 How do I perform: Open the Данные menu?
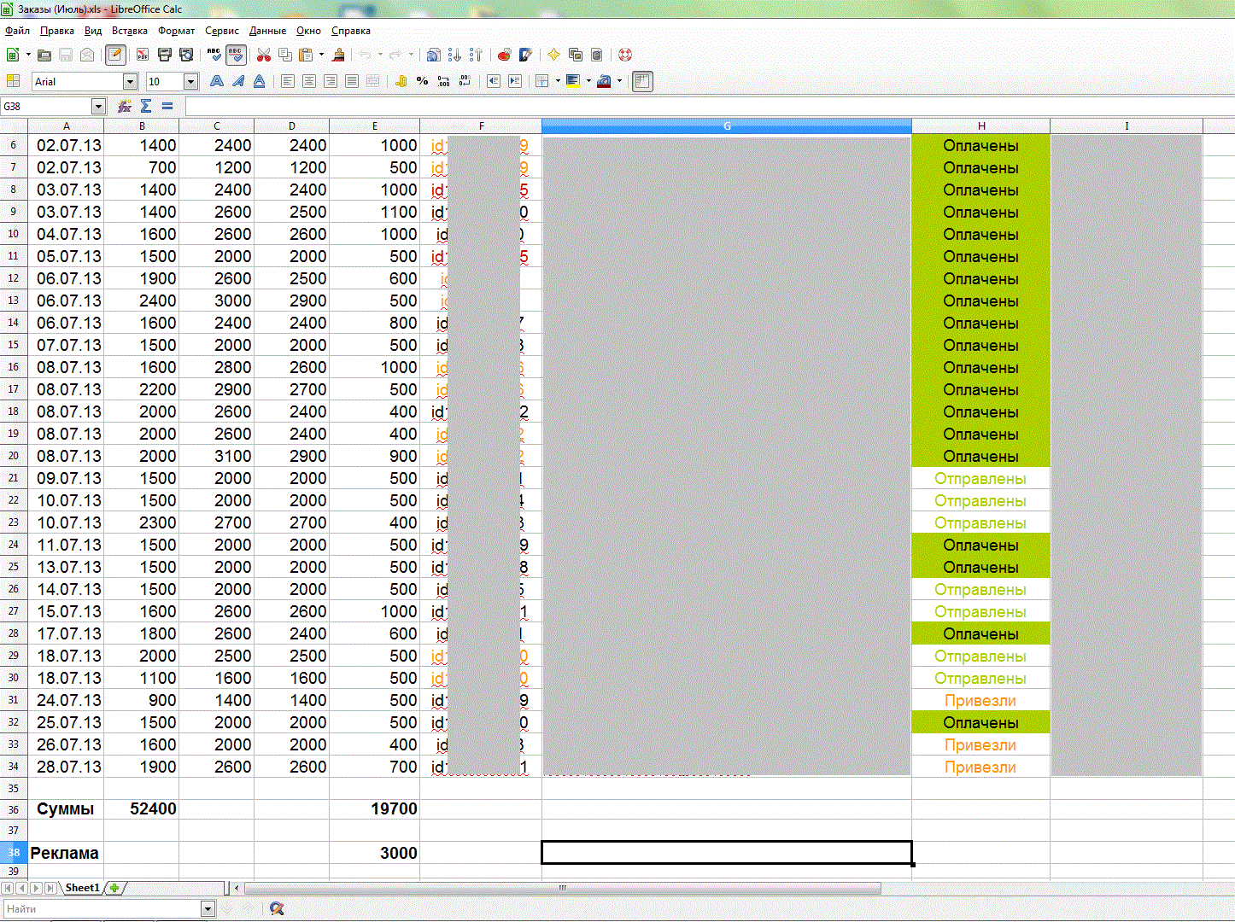[267, 31]
